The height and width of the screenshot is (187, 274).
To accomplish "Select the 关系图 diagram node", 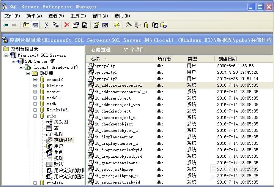I will [x=61, y=122].
